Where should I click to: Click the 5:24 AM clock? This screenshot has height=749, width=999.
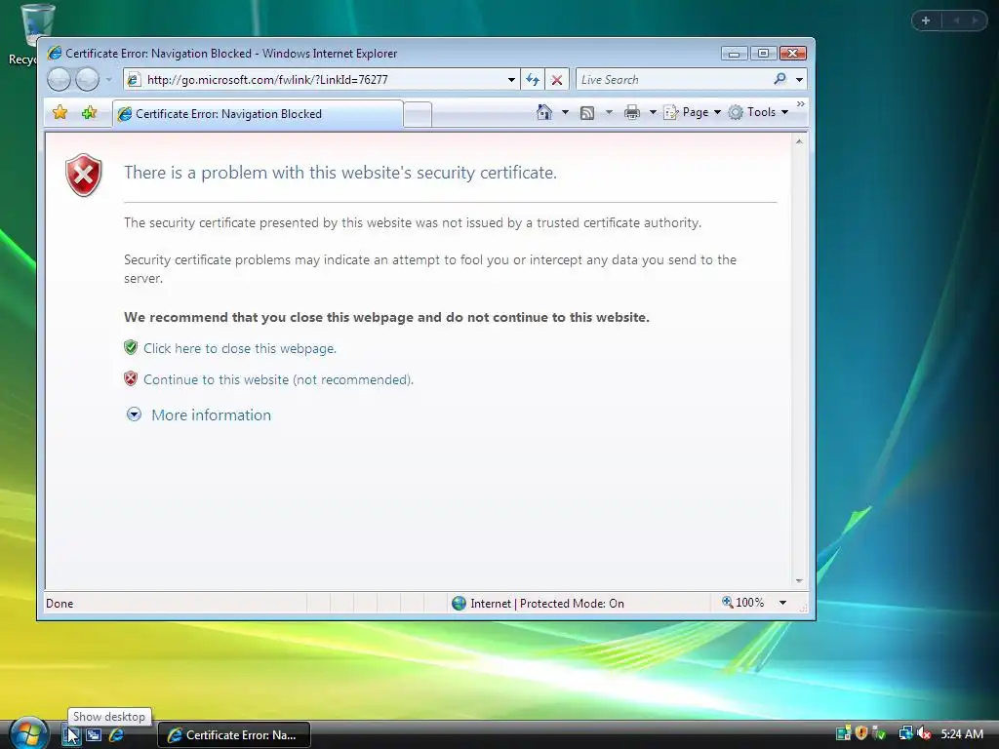(x=962, y=734)
